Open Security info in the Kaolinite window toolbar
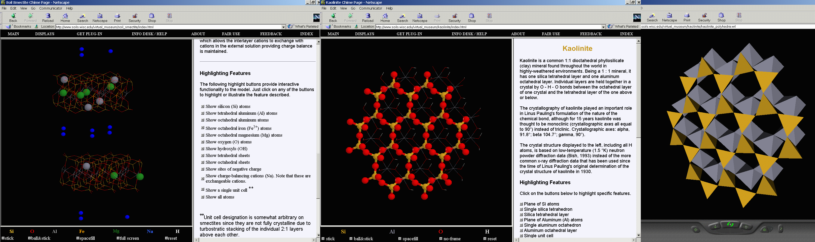Image resolution: width=815 pixels, height=242 pixels. 454,18
